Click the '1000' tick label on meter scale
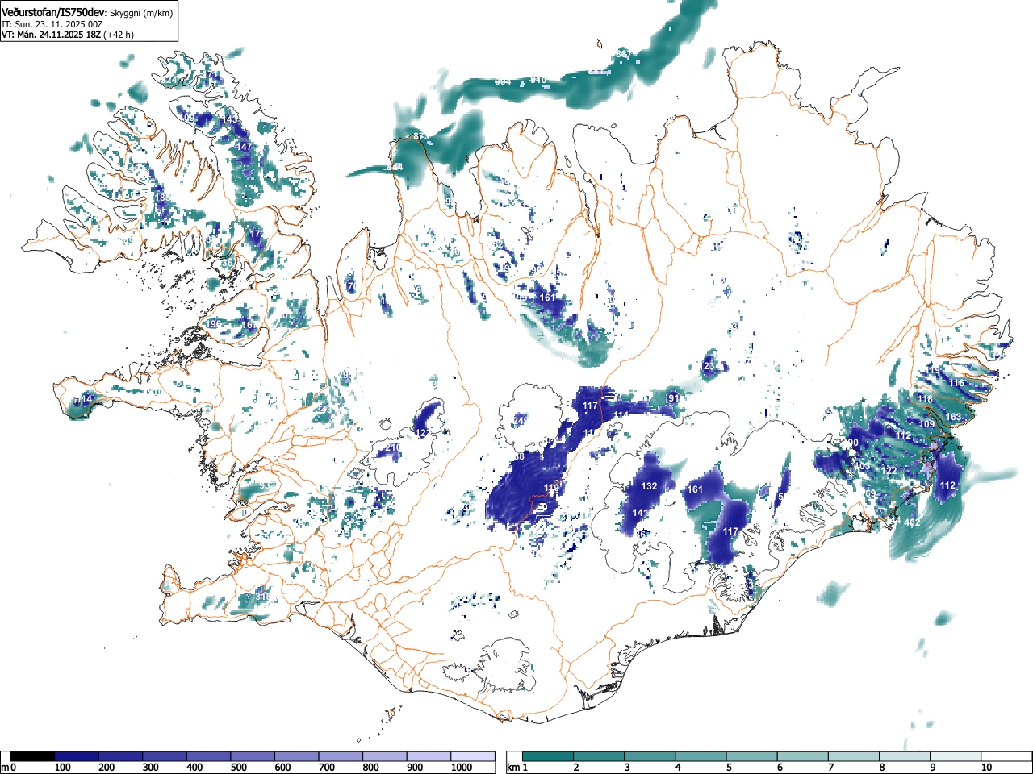Viewport: 1033px width, 774px height. tap(462, 768)
